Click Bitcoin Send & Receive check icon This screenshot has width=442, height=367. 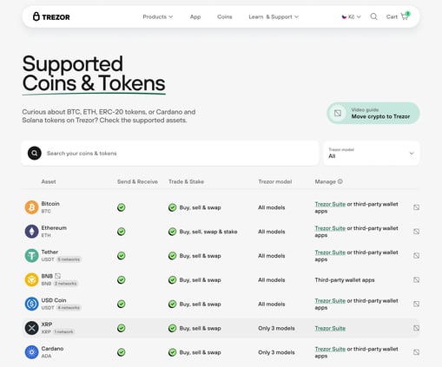(x=122, y=207)
